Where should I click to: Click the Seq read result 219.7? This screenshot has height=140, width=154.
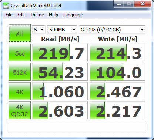click(60, 53)
